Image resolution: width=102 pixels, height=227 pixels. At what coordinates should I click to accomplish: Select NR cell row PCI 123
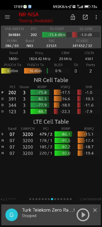(50, 112)
